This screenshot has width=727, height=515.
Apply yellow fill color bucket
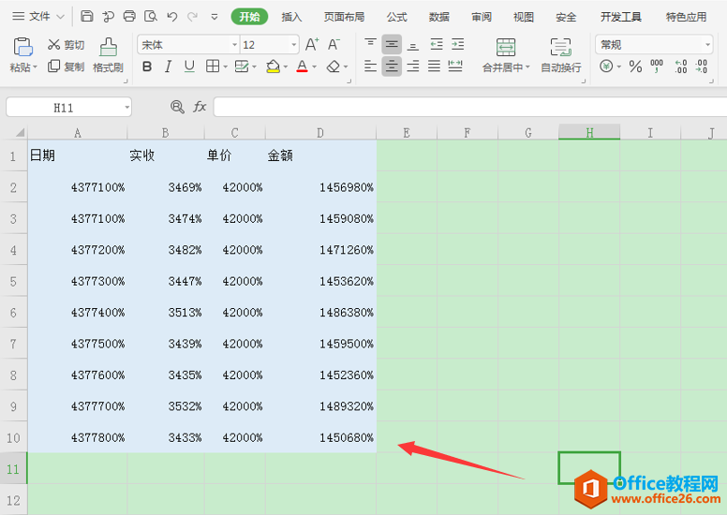273,66
